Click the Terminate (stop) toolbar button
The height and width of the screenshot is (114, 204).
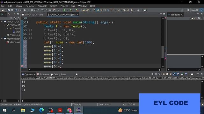point(32,10)
